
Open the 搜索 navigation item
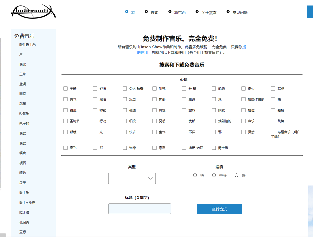tap(154, 12)
